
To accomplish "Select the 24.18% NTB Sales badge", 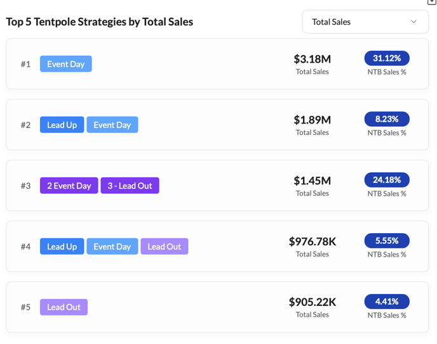I will coord(387,180).
